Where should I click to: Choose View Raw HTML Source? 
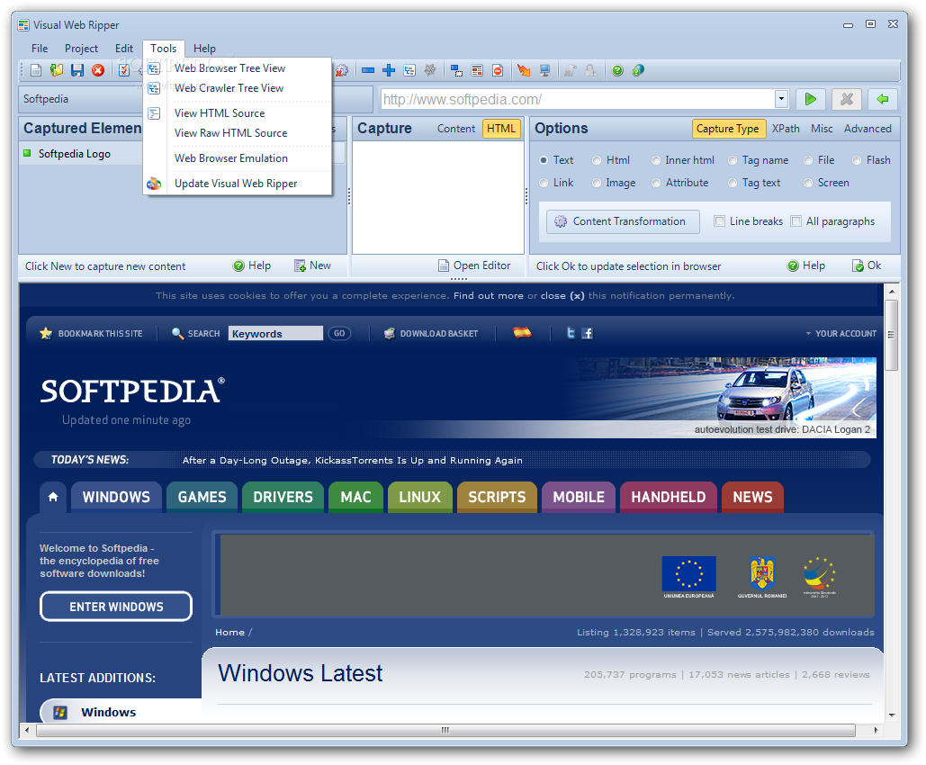pos(230,133)
